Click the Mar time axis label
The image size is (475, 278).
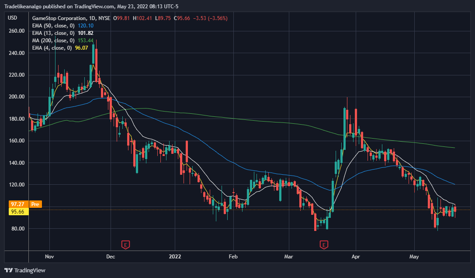[x=289, y=257]
